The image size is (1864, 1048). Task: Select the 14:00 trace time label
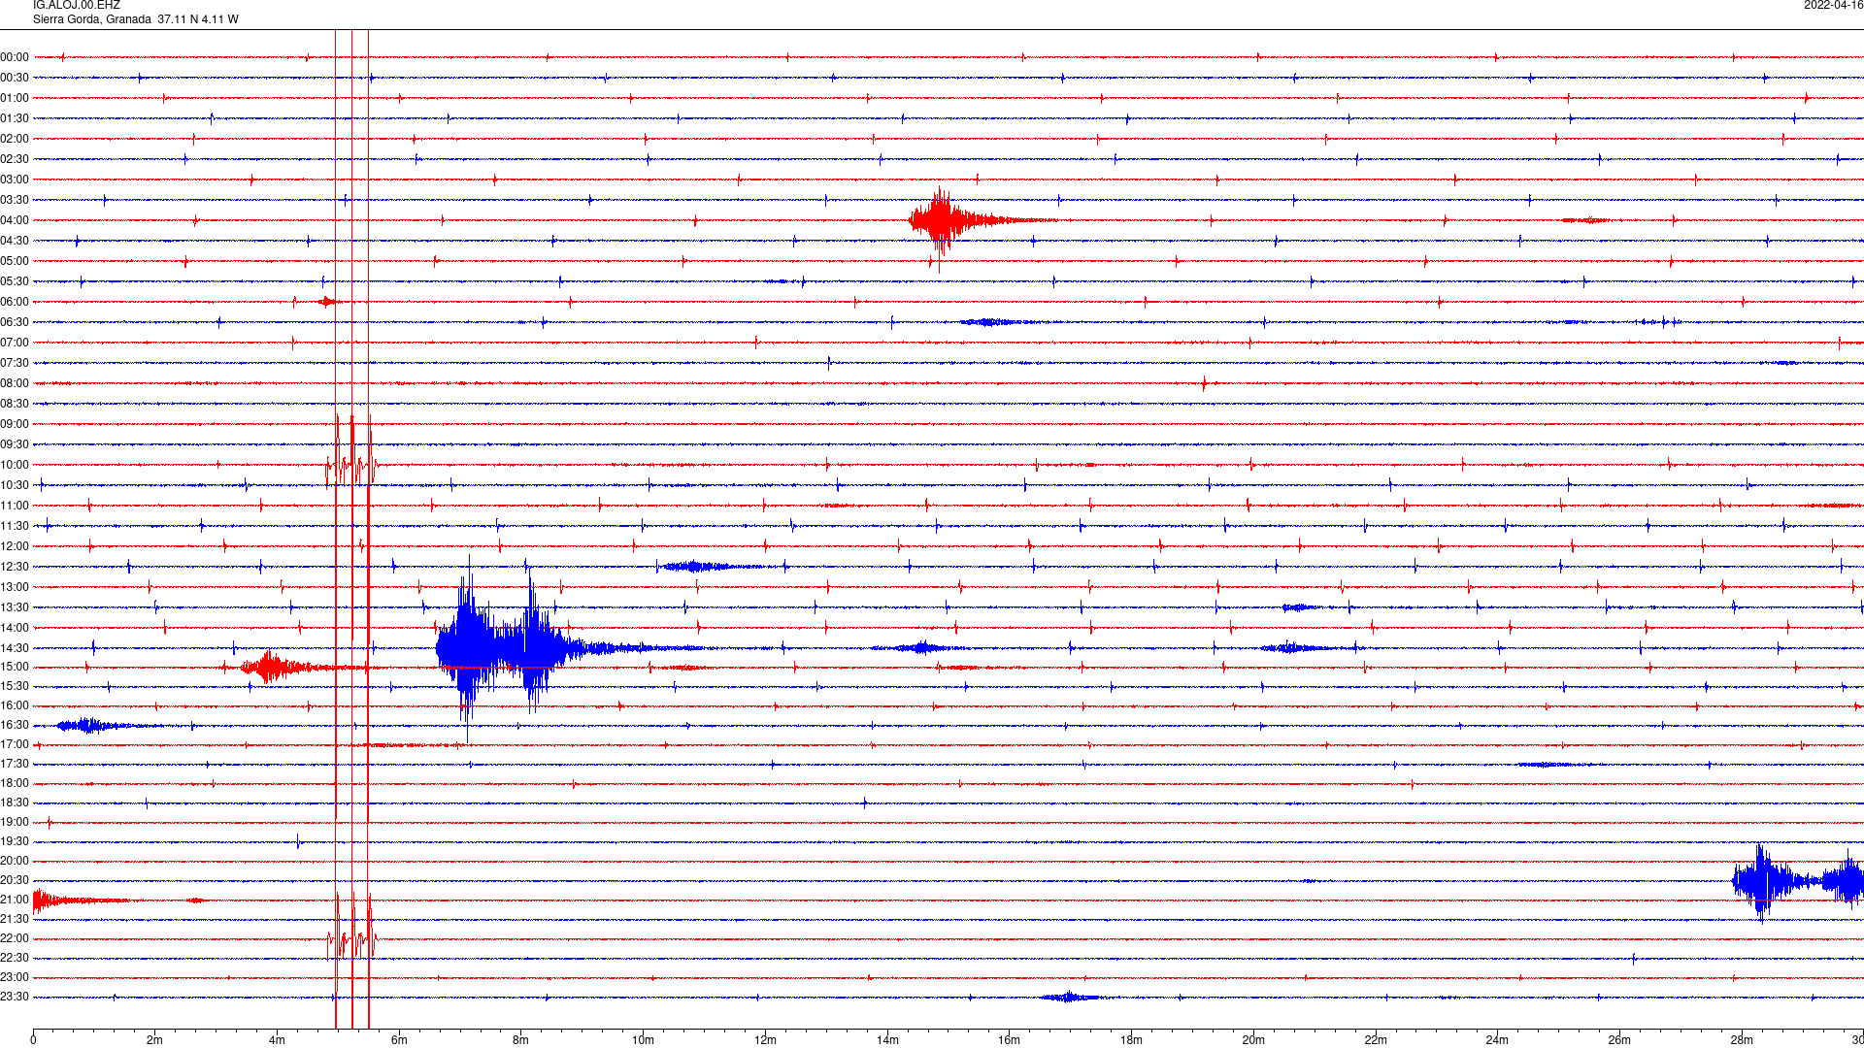pyautogui.click(x=15, y=628)
